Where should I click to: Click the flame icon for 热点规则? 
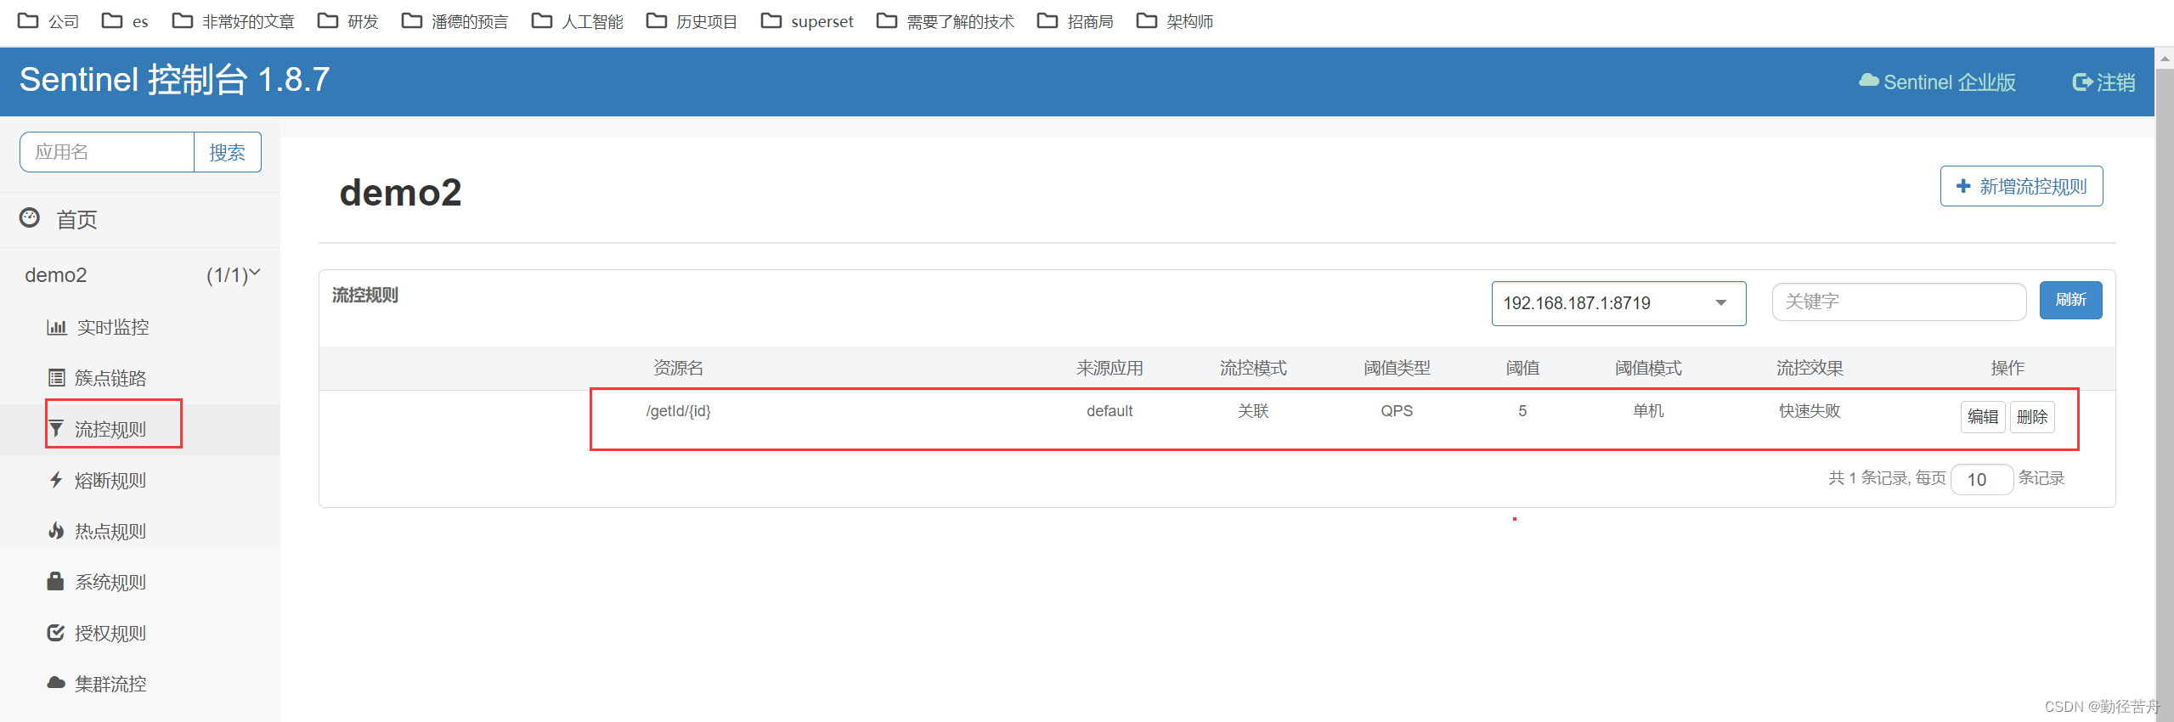point(56,531)
